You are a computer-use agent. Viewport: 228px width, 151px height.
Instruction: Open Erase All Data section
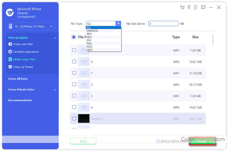coord(18,79)
